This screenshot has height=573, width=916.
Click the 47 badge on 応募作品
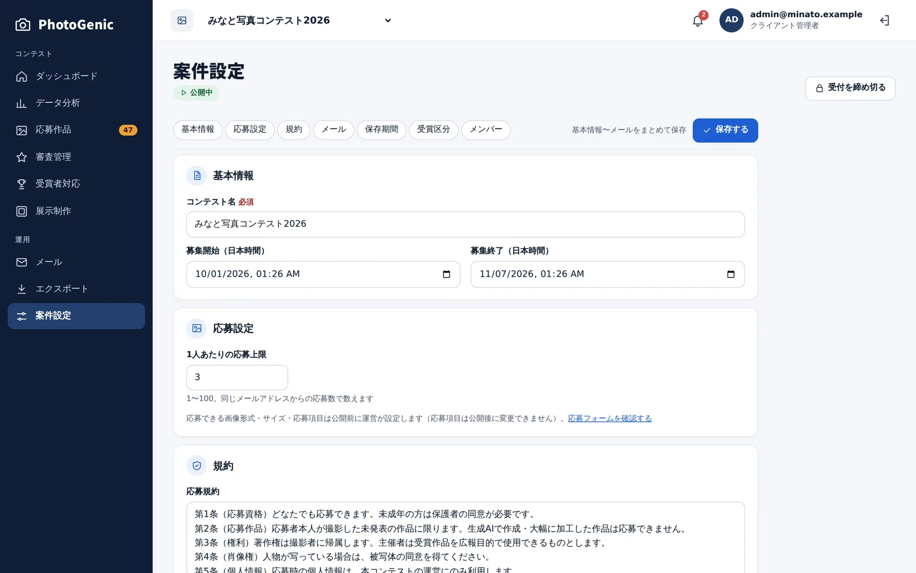[128, 130]
